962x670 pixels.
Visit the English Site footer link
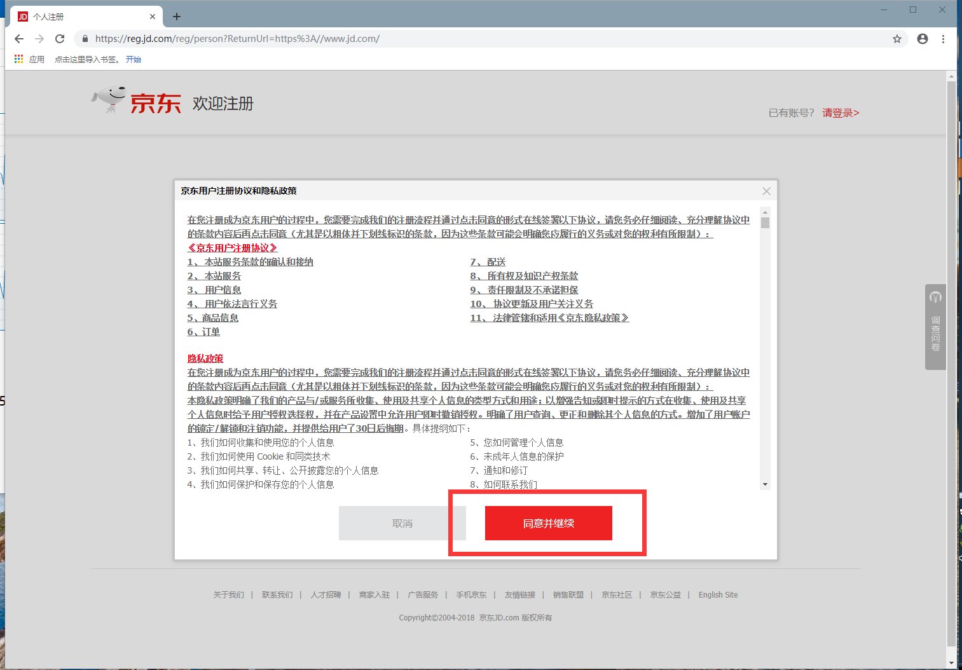717,594
